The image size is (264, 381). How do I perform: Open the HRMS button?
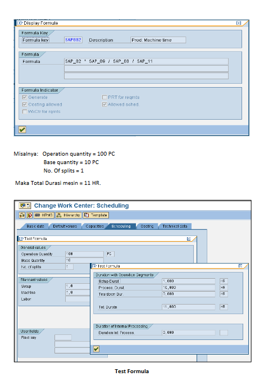(44, 215)
